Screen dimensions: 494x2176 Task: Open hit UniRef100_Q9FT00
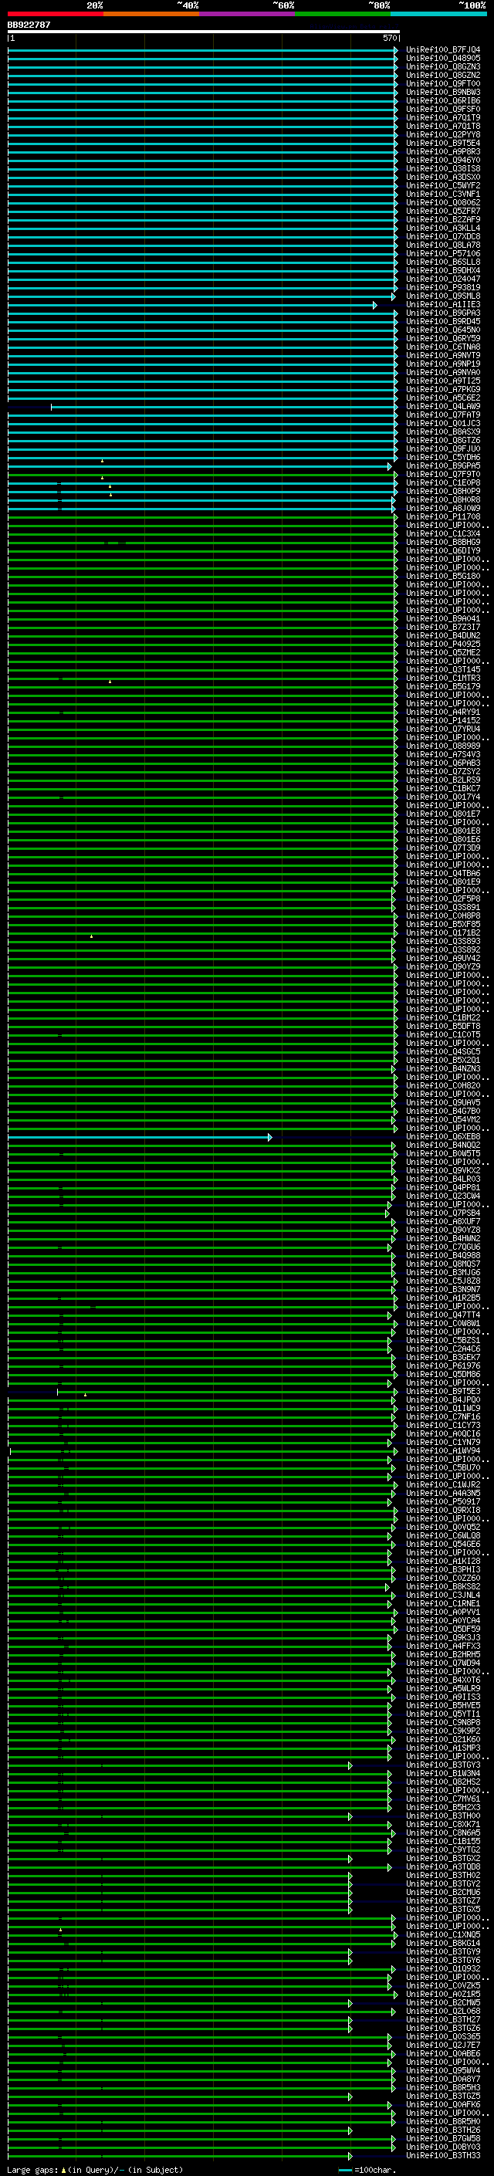pos(443,83)
